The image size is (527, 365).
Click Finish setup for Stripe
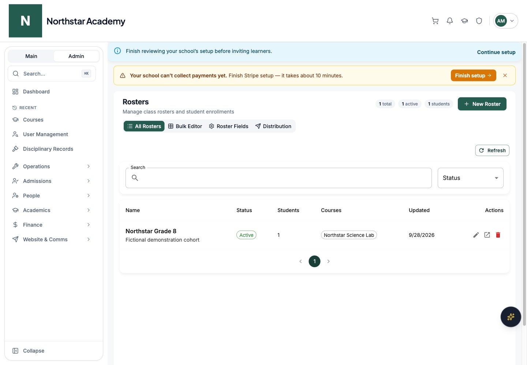click(473, 76)
